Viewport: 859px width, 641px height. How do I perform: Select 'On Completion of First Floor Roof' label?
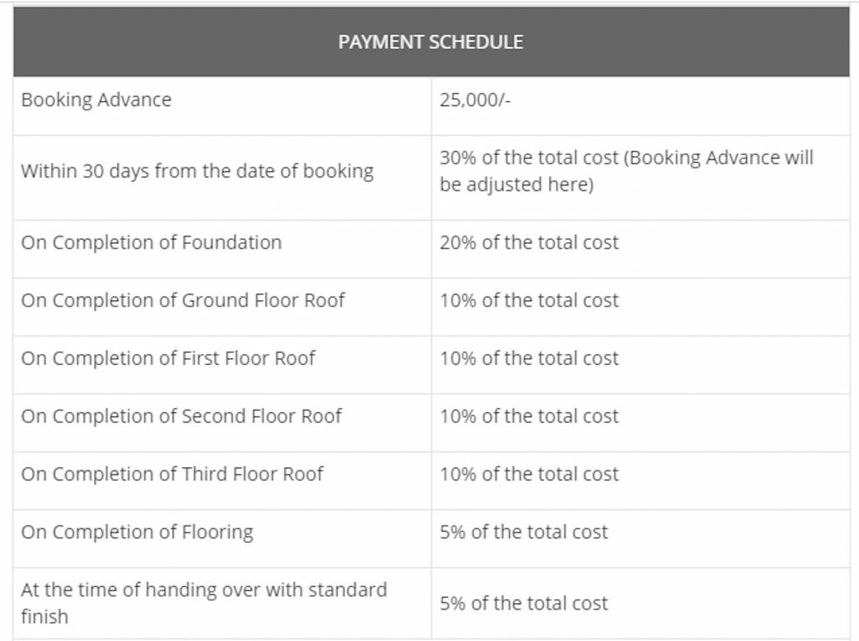[x=168, y=359]
